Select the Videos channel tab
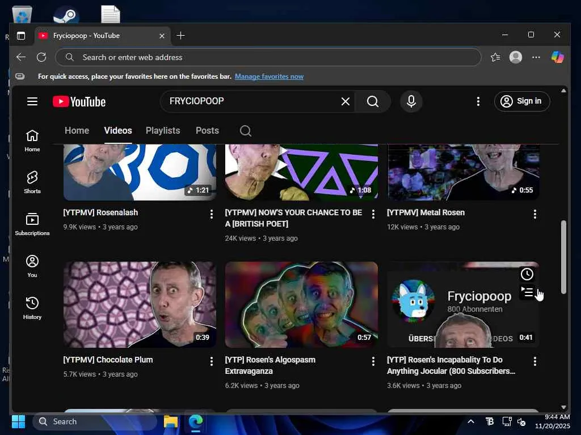 pos(118,131)
